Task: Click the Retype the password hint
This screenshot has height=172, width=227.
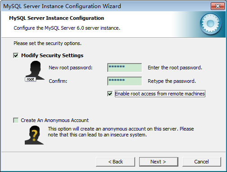Action: [x=172, y=81]
